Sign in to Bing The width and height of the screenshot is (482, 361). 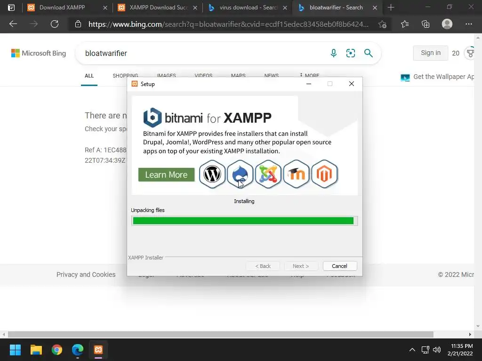430,53
